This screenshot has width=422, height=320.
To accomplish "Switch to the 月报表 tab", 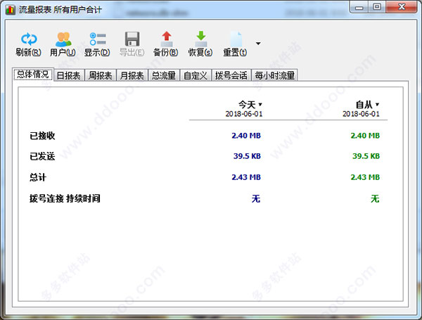I will [132, 75].
